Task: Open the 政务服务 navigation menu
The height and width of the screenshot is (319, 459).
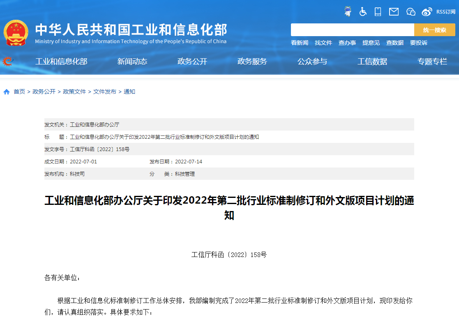Action: tap(252, 62)
